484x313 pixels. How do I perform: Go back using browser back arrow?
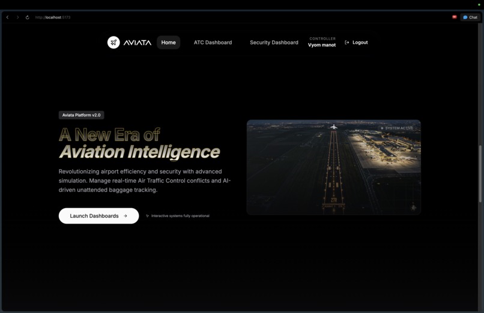[x=7, y=17]
